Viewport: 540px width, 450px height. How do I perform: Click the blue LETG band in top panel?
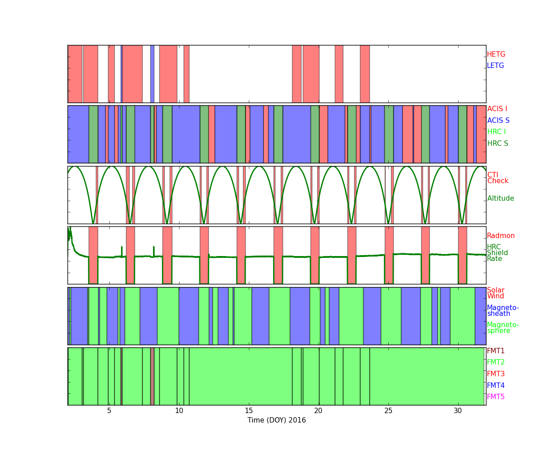click(x=152, y=74)
